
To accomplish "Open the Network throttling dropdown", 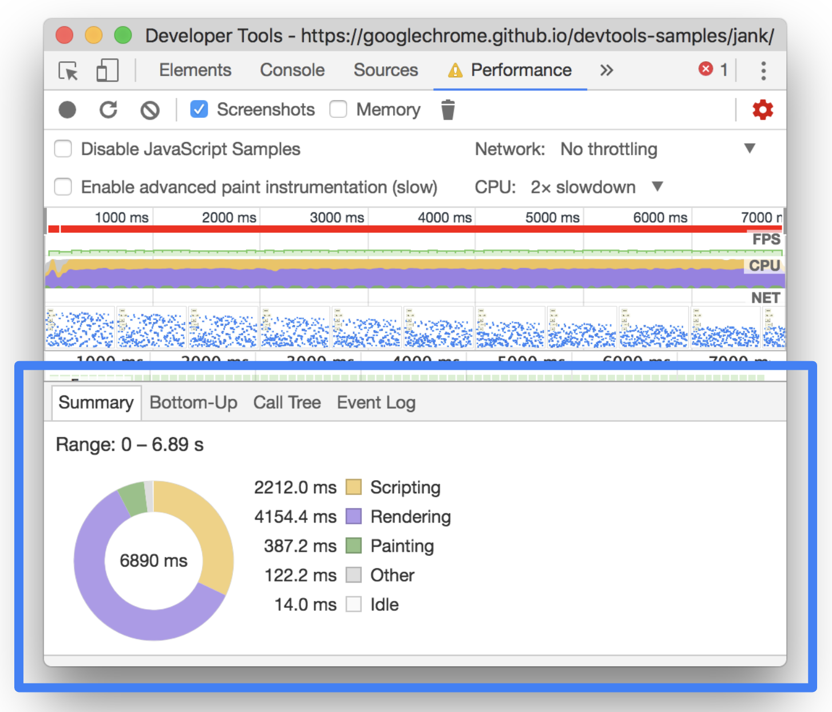I will tap(658, 149).
